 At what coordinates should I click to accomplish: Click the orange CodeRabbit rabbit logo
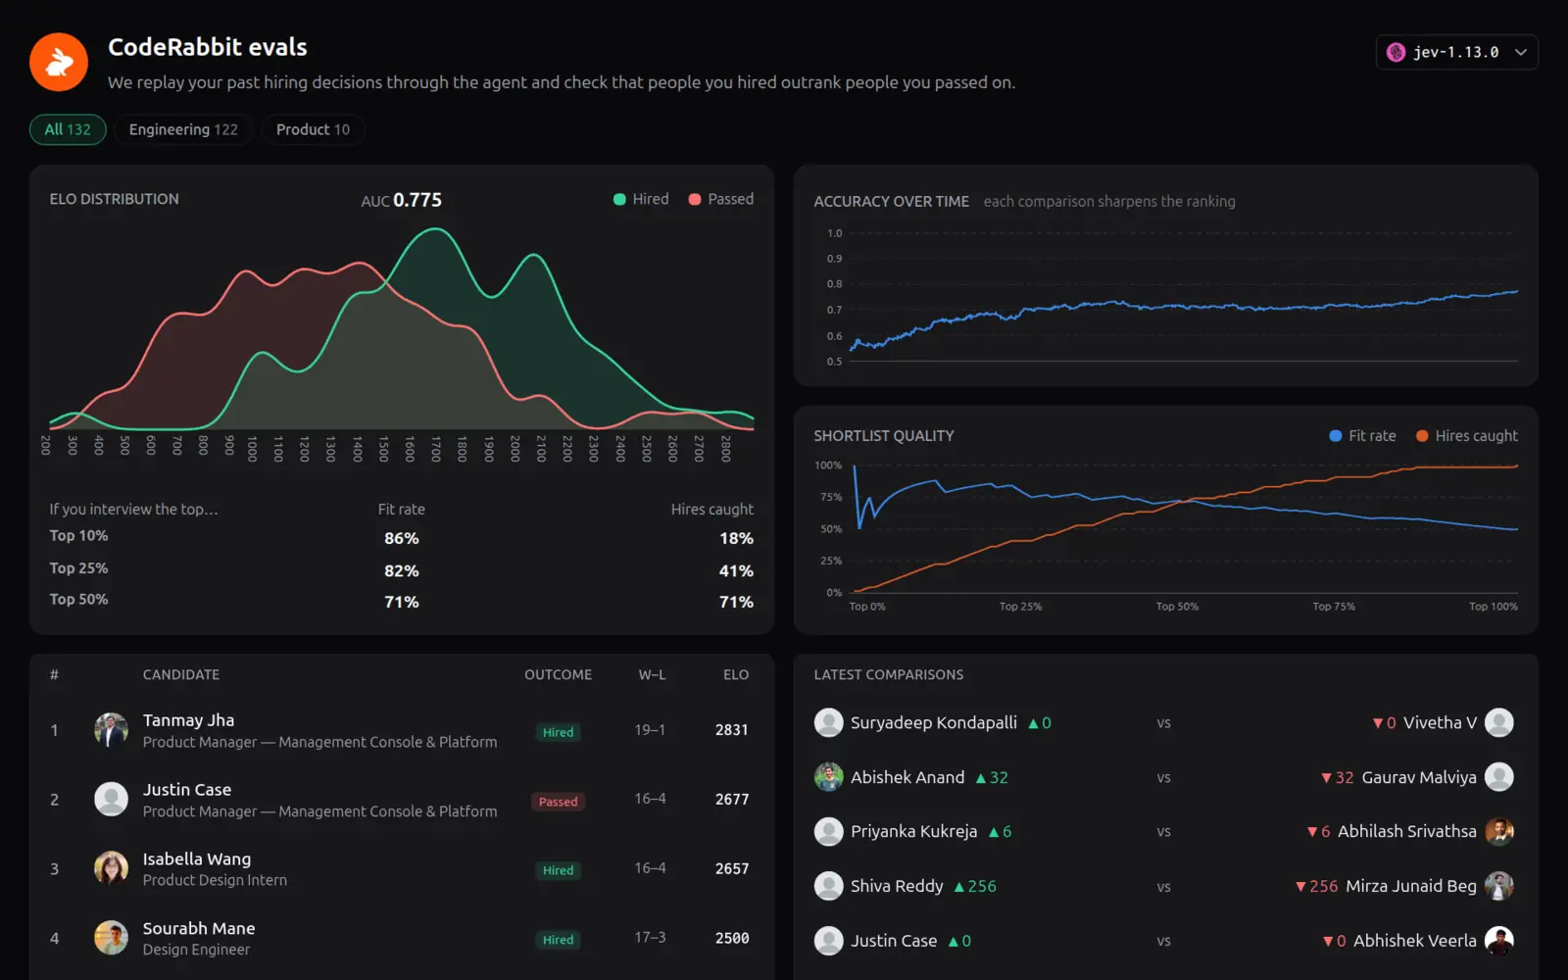coord(59,62)
